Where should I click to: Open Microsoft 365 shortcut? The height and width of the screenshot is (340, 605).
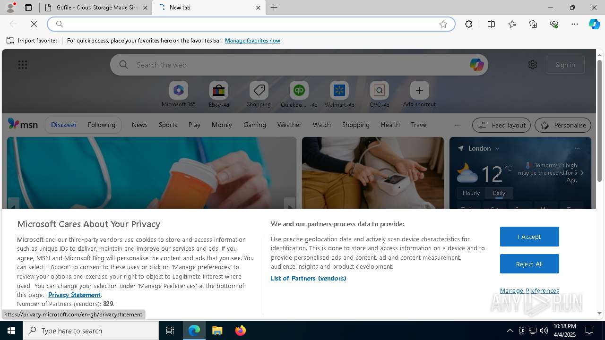pyautogui.click(x=179, y=94)
